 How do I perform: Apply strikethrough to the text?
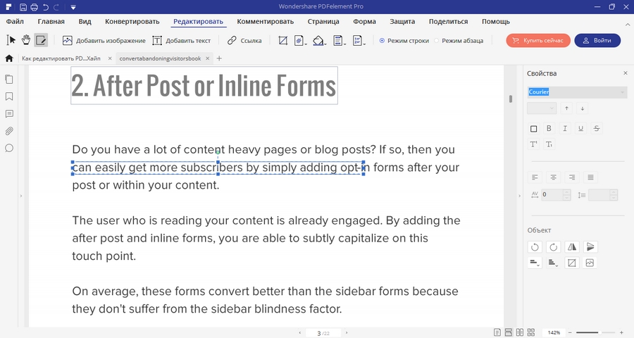(x=597, y=128)
